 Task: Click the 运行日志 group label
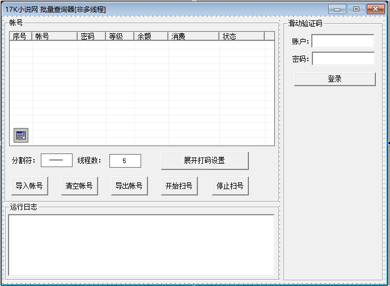[23, 207]
